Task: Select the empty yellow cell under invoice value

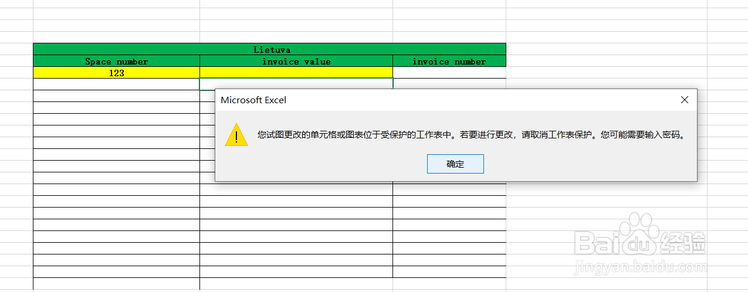Action: tap(296, 73)
